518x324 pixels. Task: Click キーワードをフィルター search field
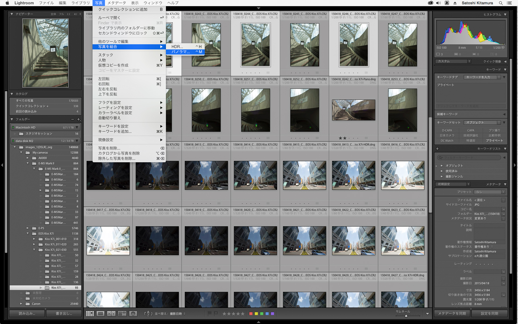click(x=469, y=158)
